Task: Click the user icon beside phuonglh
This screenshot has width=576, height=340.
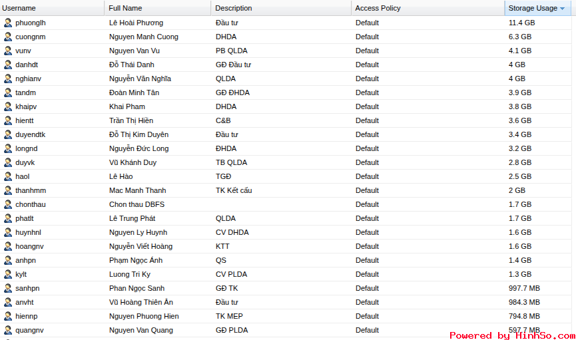Action: [x=8, y=23]
